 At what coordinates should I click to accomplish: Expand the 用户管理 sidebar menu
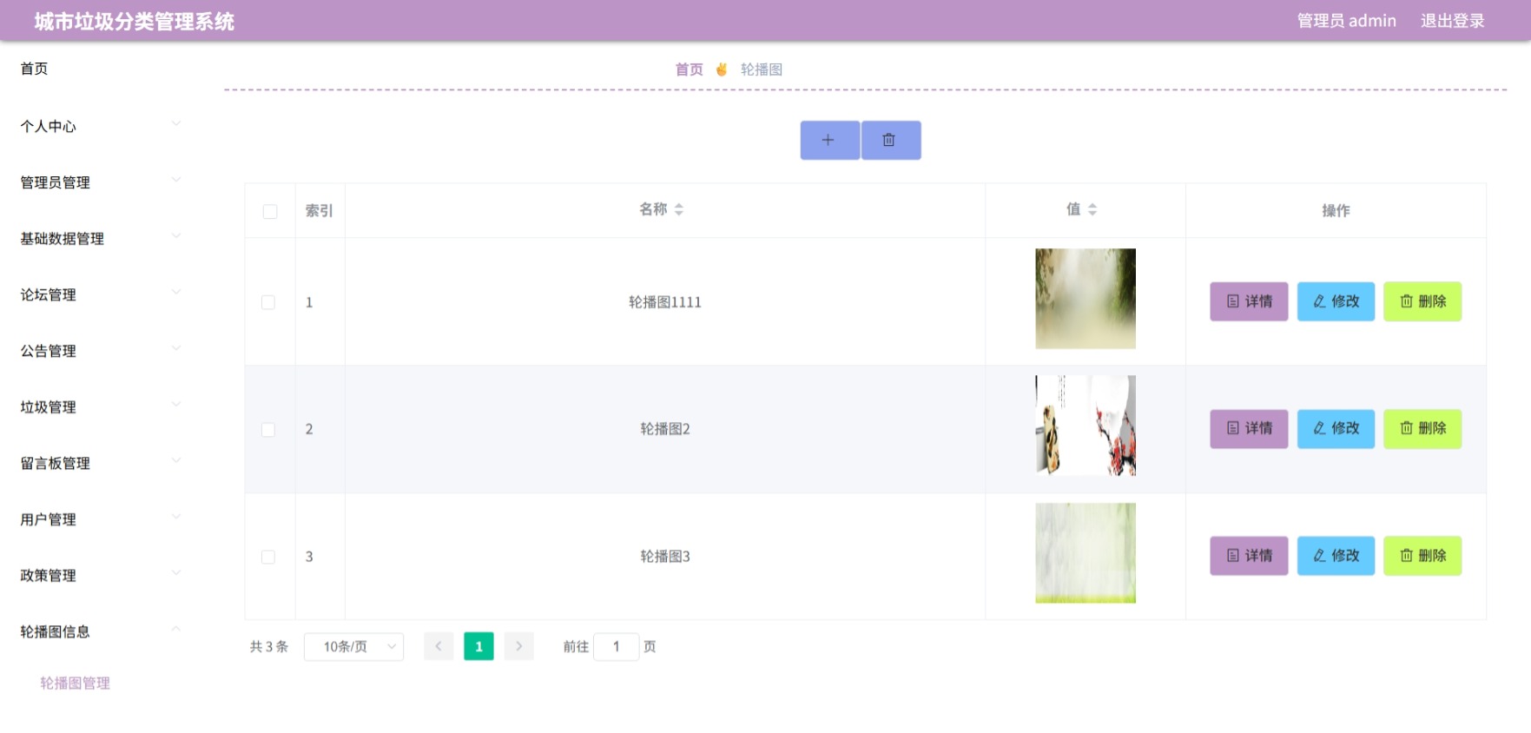coord(100,519)
